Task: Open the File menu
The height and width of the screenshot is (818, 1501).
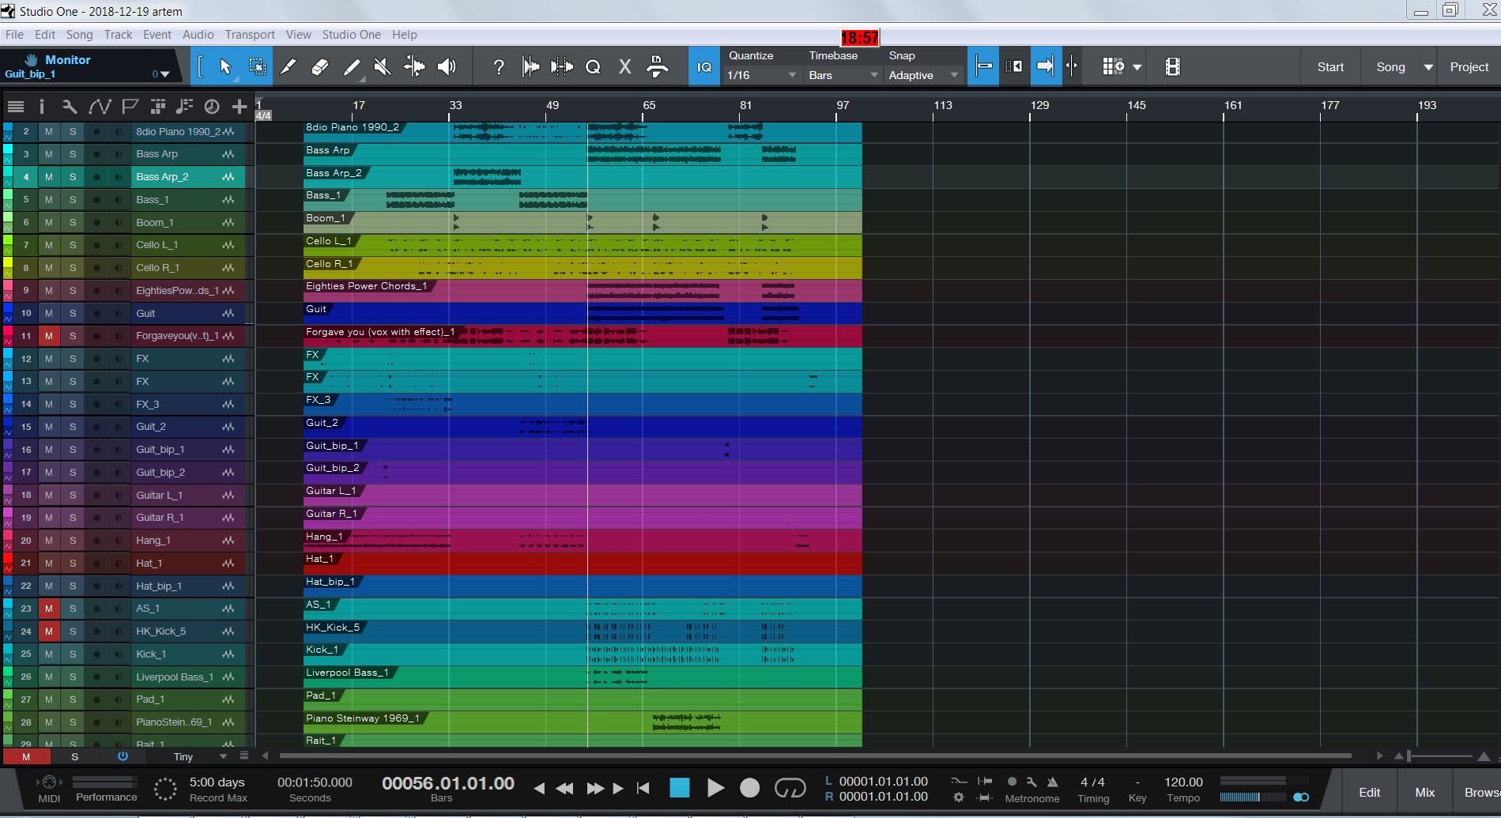Action: (x=14, y=35)
